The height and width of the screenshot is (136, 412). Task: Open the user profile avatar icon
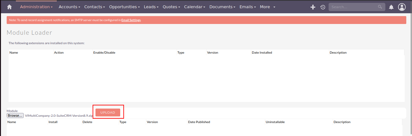pos(402,7)
